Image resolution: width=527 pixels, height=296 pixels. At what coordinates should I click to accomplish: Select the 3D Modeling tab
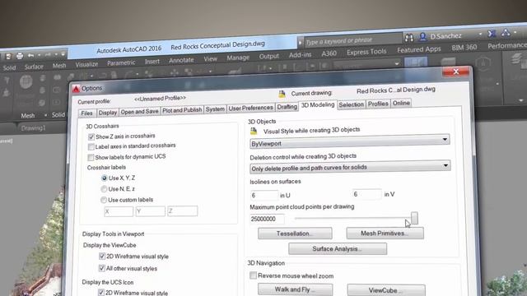(x=318, y=105)
